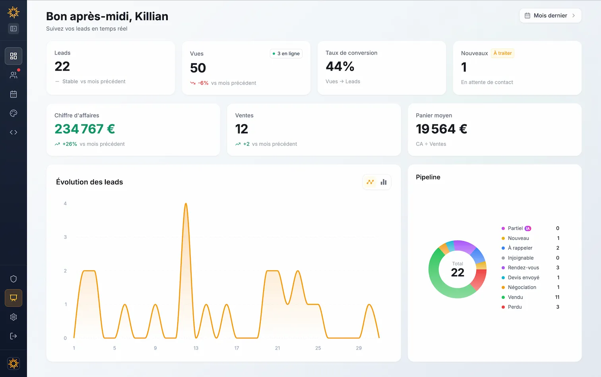Viewport: 601px width, 377px height.
Task: Open the dashboard grid view in sidebar
Action: [14, 56]
